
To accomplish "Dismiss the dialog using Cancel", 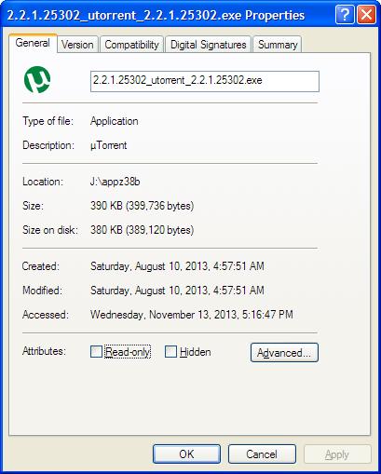I will point(262,454).
